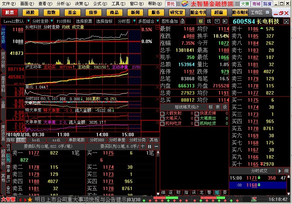The width and height of the screenshot is (292, 204).
Task: Select the 分时BBD indicator tab
Action: point(97,140)
